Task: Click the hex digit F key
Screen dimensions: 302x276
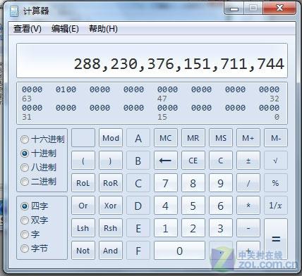Action: click(138, 251)
